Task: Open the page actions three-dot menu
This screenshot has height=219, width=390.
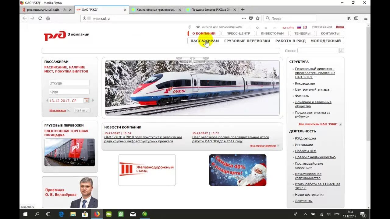Action: (x=244, y=18)
